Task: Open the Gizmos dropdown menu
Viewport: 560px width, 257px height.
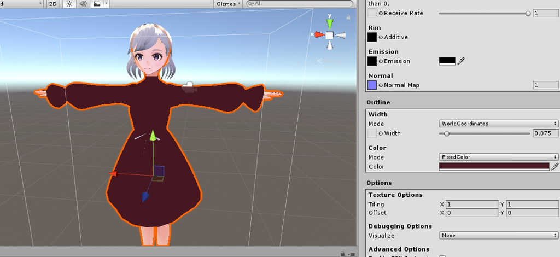Action: click(229, 4)
